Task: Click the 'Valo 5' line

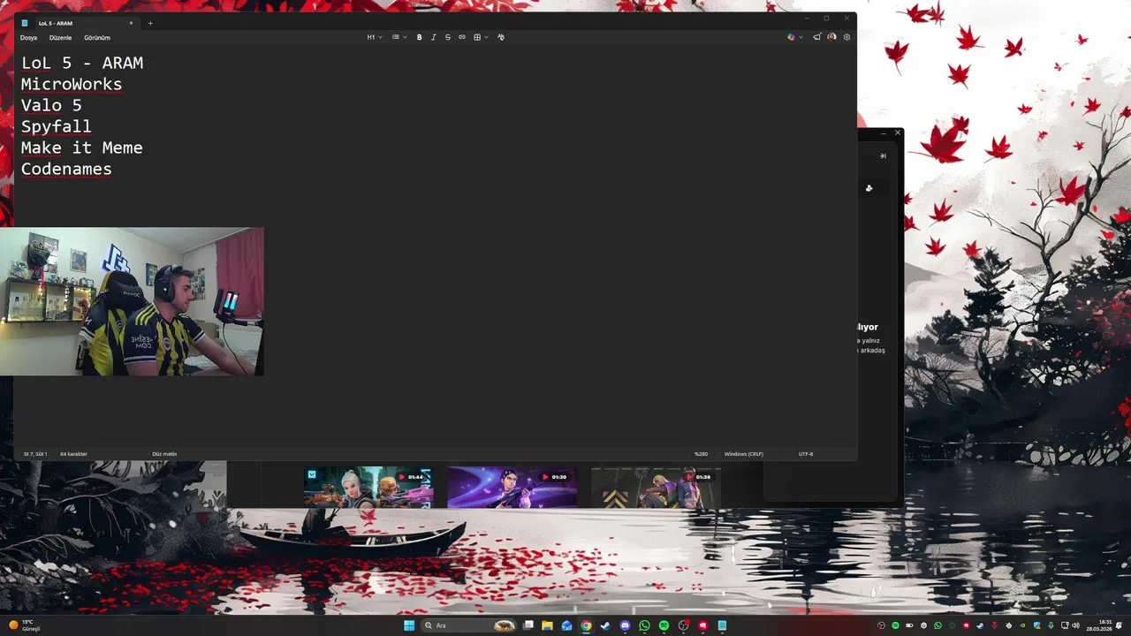Action: click(51, 105)
